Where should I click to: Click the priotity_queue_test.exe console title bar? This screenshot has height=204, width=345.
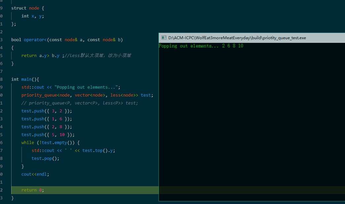[252, 38]
